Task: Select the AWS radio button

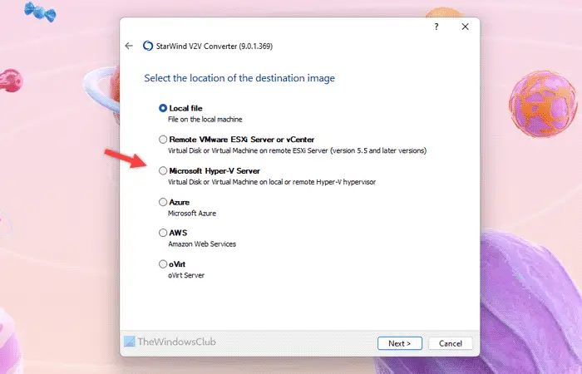Action: pos(163,233)
